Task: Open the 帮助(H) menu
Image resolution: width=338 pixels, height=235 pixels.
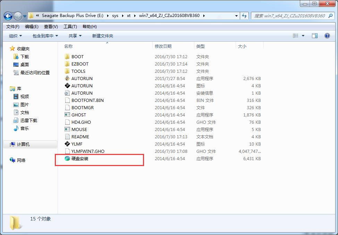Action: pos(90,26)
